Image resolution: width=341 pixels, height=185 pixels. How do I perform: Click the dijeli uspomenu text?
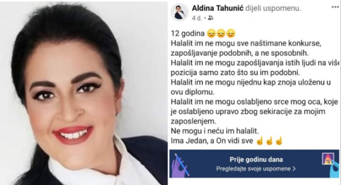(x=273, y=8)
